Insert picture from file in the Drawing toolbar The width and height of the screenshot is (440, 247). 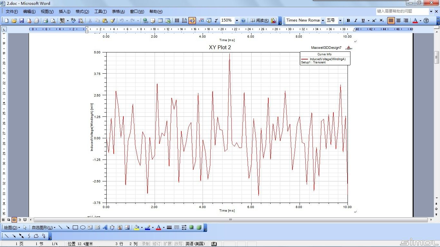(x=127, y=227)
